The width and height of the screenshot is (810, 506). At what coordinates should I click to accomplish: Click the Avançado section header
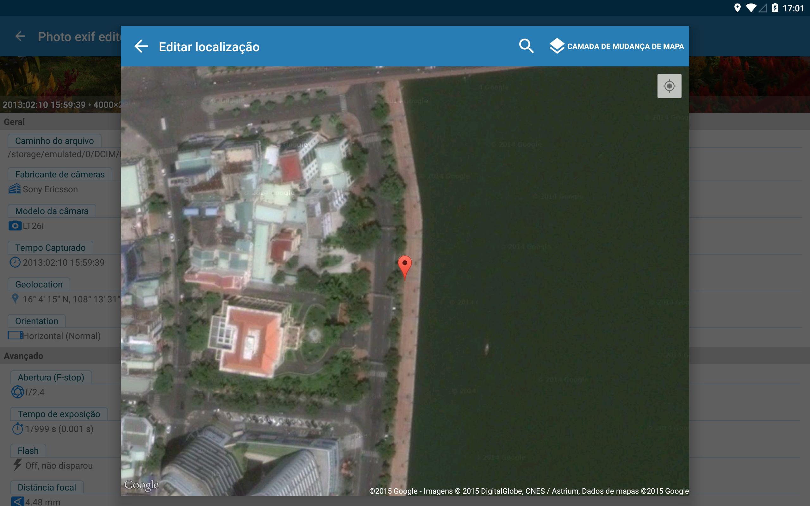(x=23, y=356)
